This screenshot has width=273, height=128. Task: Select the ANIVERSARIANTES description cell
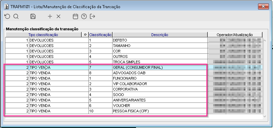click(160, 100)
